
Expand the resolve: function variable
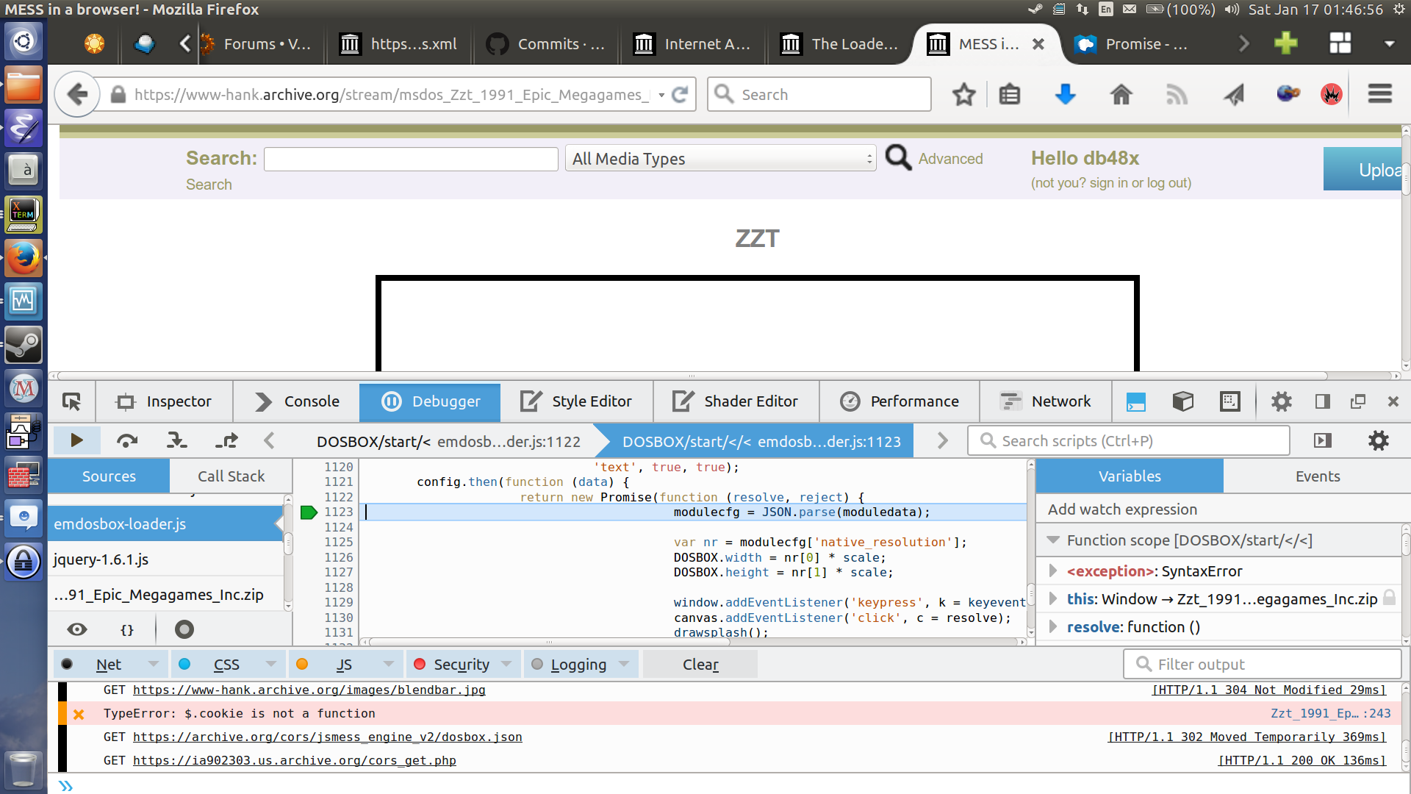[x=1053, y=626]
